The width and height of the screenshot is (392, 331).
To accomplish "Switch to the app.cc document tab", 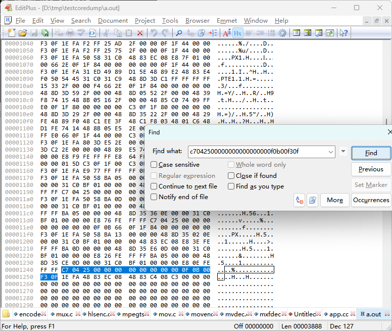I will coord(339,314).
